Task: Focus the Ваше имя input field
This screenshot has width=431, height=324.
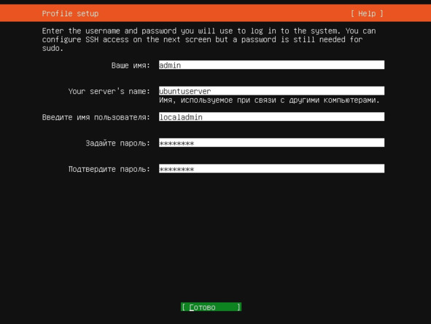Action: tap(271, 65)
